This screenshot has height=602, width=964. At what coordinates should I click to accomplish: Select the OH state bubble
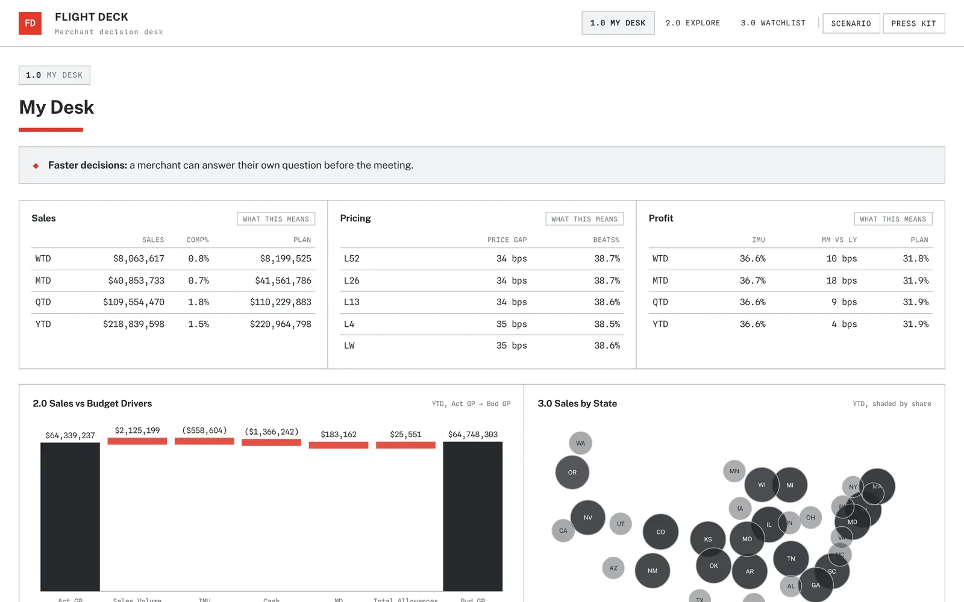click(x=810, y=517)
